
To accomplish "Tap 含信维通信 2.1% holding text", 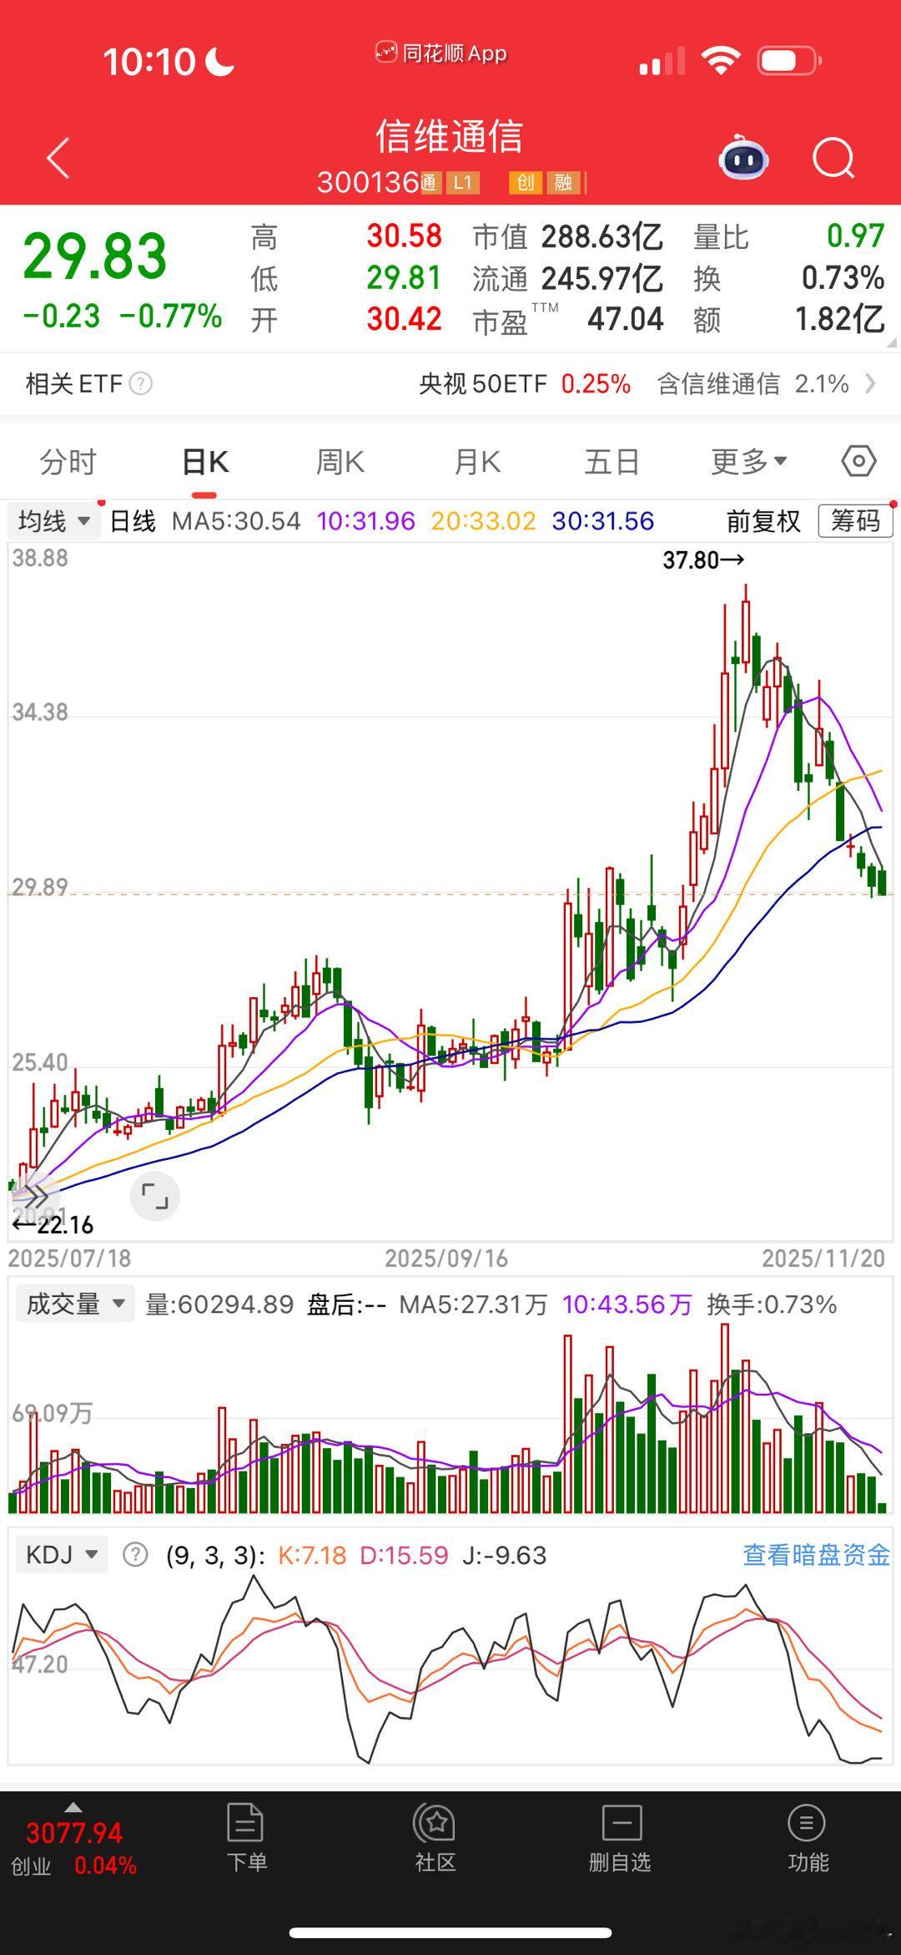I will [753, 383].
